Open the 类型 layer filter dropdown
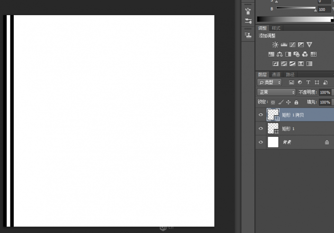334x233 pixels. pyautogui.click(x=270, y=83)
